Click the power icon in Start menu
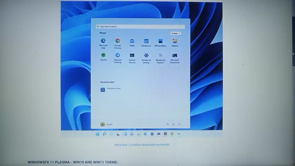Viewport: 295px width, 166px height. (179, 124)
